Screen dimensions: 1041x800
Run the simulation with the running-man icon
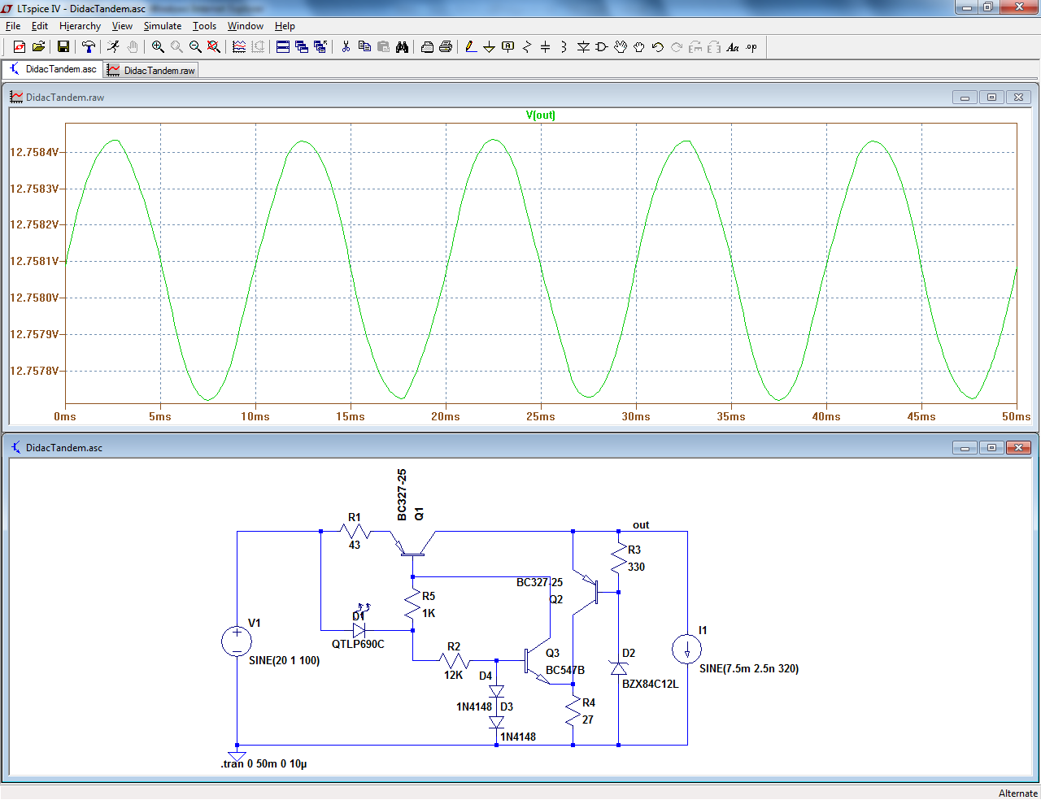(113, 47)
